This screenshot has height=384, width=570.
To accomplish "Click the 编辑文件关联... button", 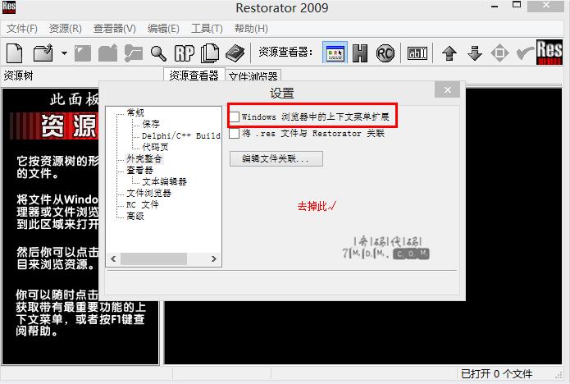I will 276,158.
